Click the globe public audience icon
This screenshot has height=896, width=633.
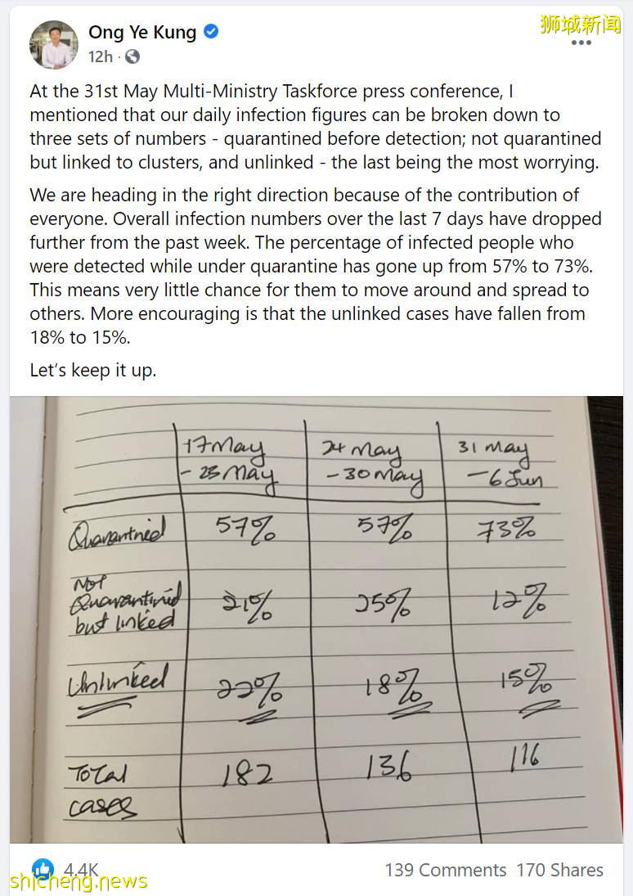[132, 56]
